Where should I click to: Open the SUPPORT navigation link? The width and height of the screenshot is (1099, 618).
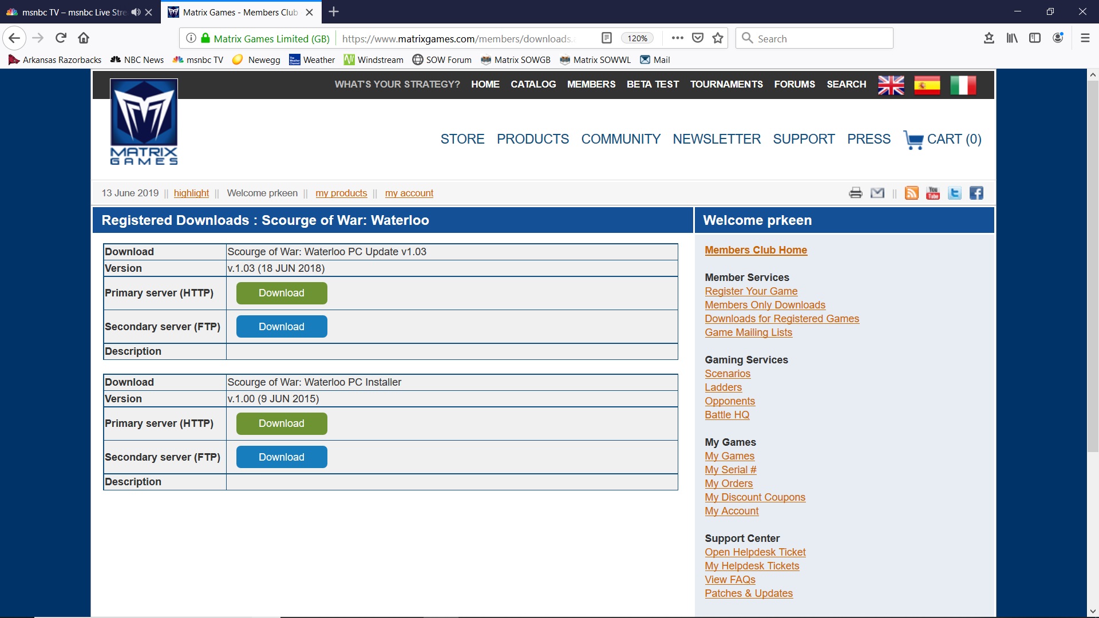point(804,139)
